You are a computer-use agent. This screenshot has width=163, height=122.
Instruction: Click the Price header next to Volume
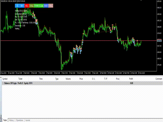(81, 79)
